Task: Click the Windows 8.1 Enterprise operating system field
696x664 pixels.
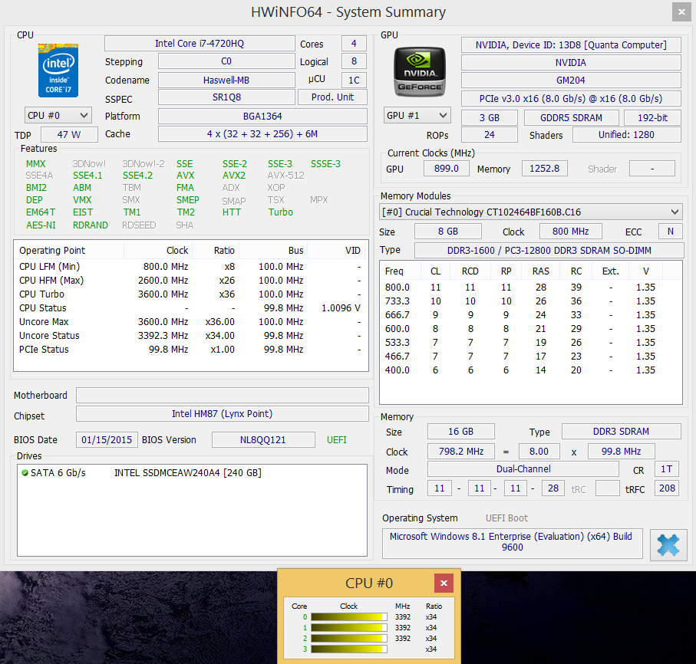Action: click(x=513, y=542)
